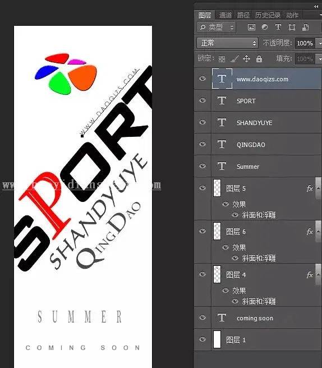Image resolution: width=322 pixels, height=368 pixels.
Task: Switch to the 历史记录 tab
Action: tap(268, 15)
